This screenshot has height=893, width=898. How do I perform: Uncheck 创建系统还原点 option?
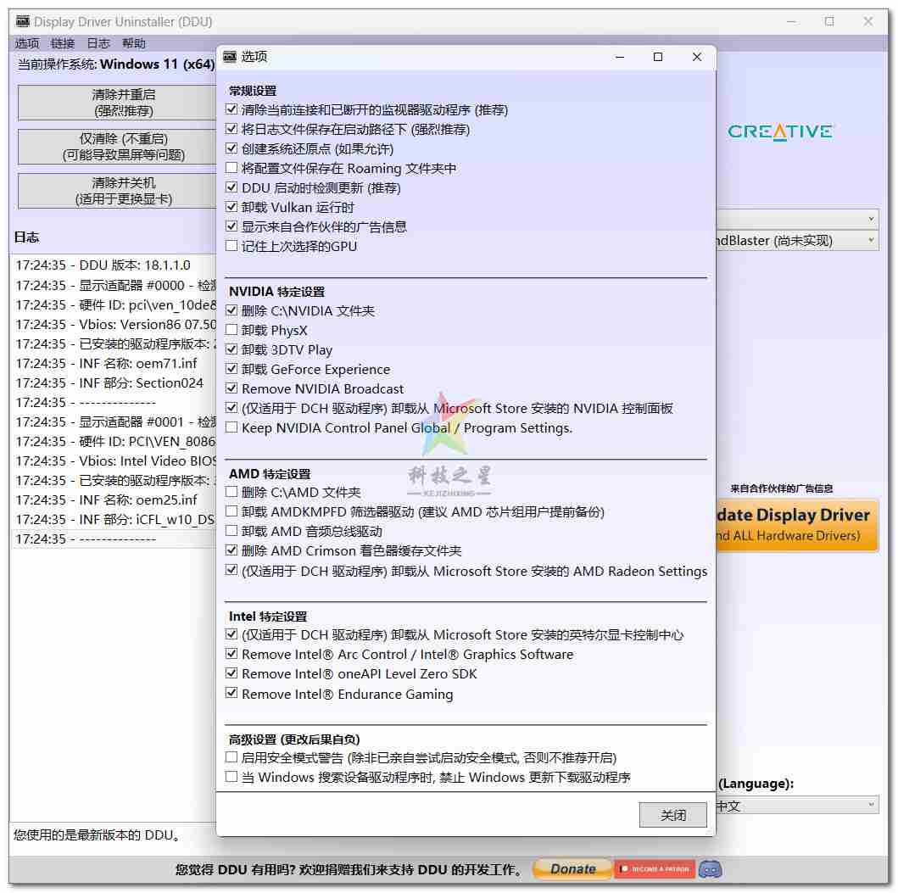232,149
